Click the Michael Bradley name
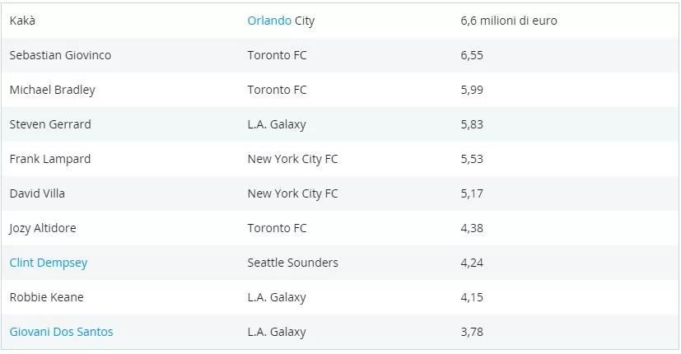 pyautogui.click(x=52, y=90)
